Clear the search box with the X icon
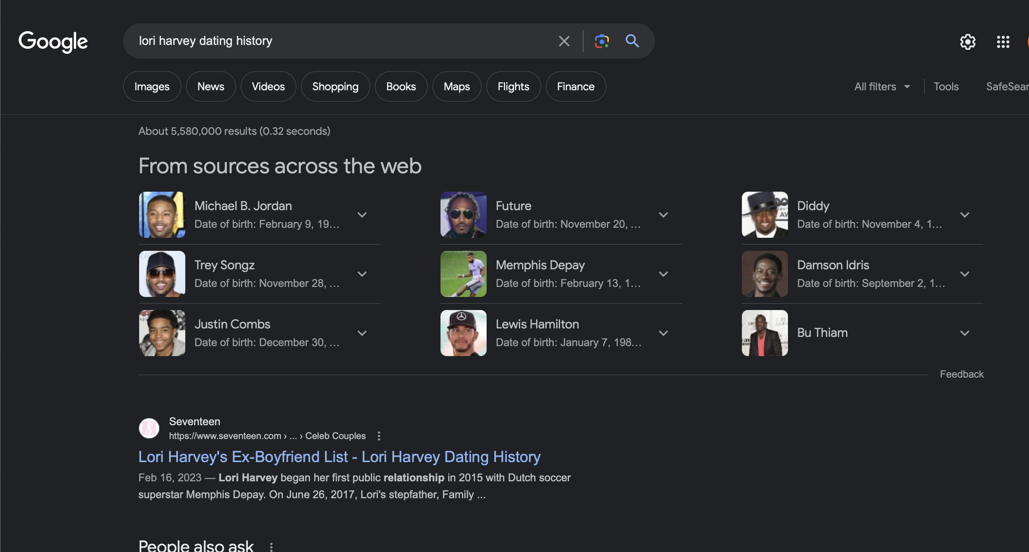 (x=564, y=41)
